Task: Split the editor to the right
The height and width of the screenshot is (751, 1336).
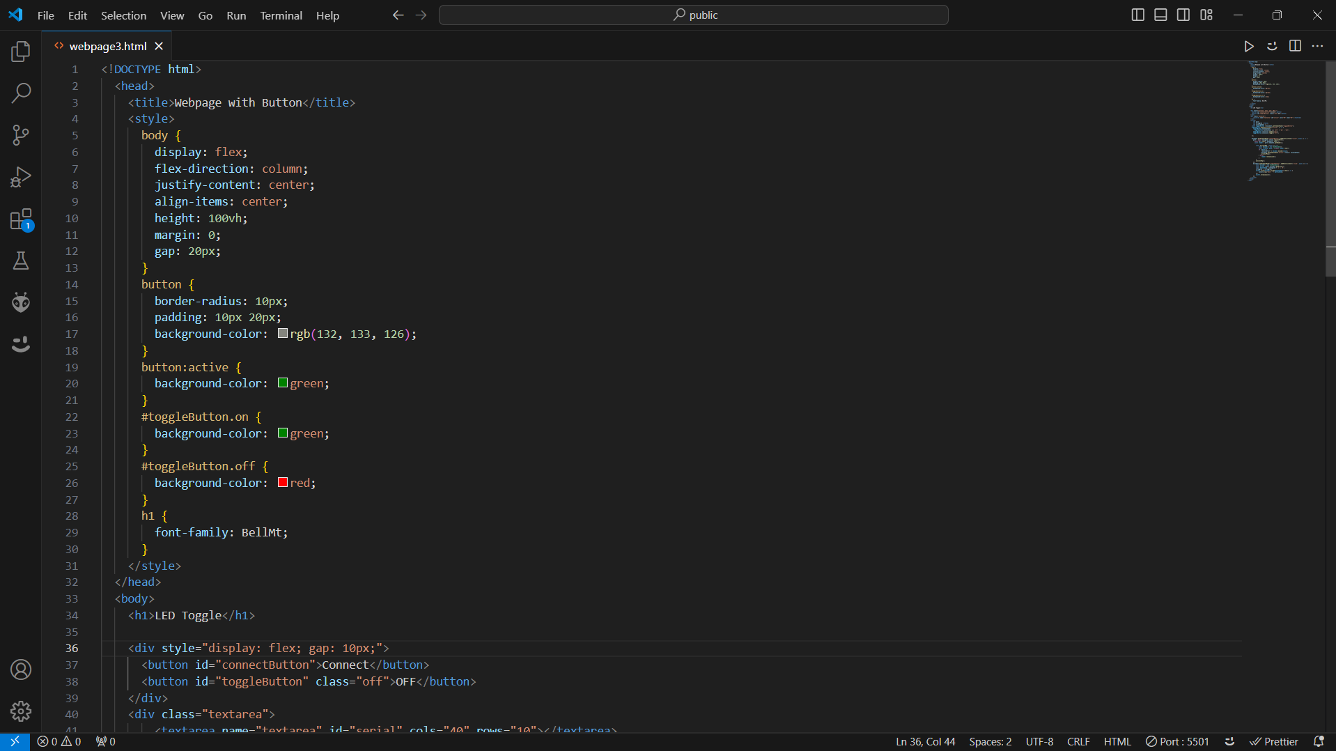Action: click(x=1295, y=46)
